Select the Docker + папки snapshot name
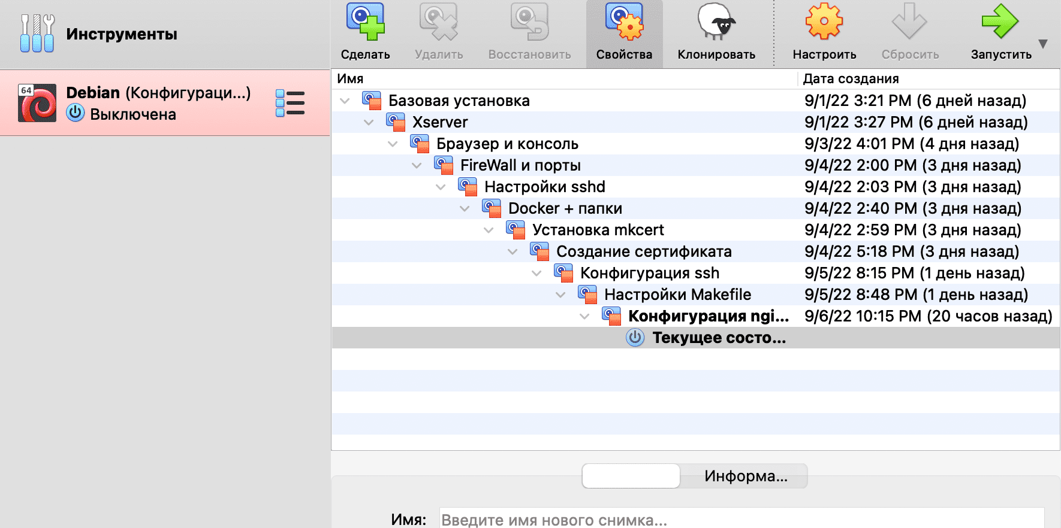Screen dimensions: 1061x528 point(565,208)
